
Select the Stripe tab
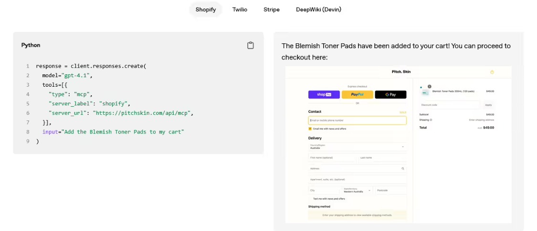pyautogui.click(x=272, y=10)
